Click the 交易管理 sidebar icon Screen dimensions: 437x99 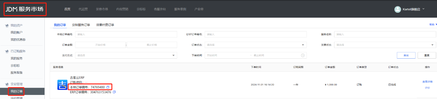click(7, 84)
